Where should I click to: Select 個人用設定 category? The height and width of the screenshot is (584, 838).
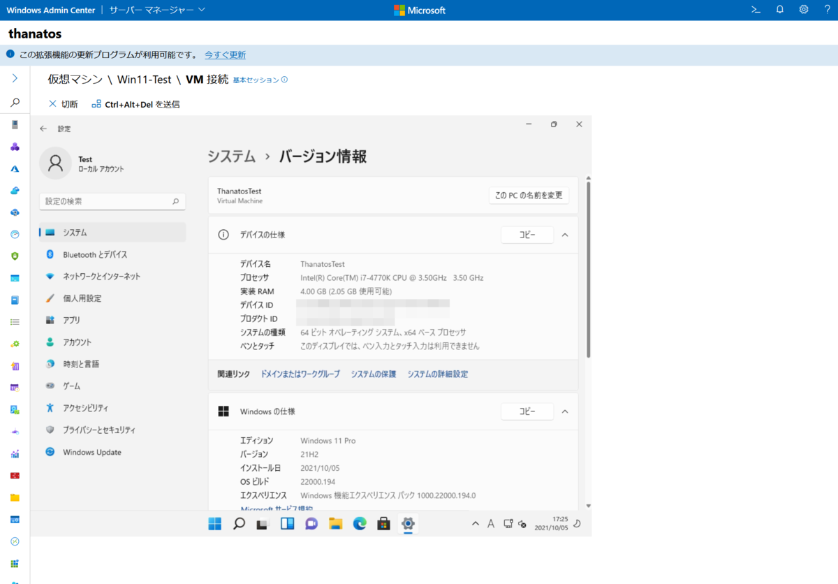pos(112,298)
